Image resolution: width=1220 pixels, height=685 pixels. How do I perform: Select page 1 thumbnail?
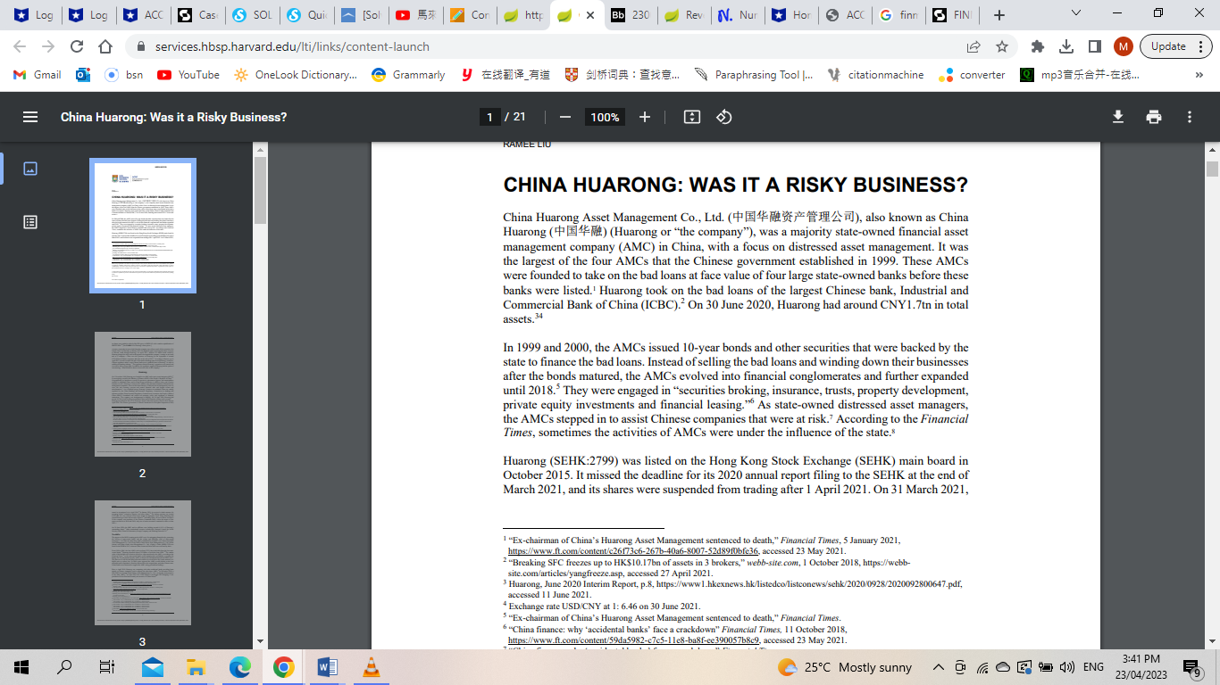(143, 226)
